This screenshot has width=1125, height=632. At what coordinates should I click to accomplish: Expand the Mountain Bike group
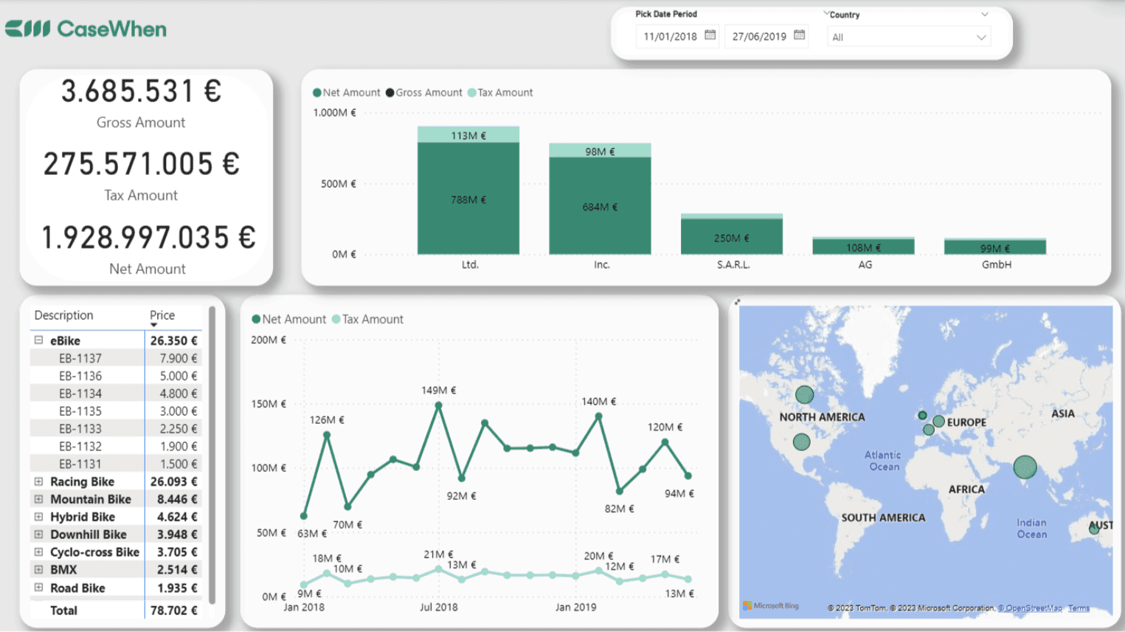pyautogui.click(x=40, y=499)
